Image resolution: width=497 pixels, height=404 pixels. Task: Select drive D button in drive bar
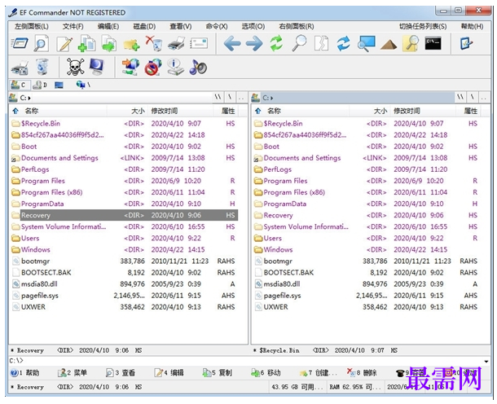click(41, 85)
